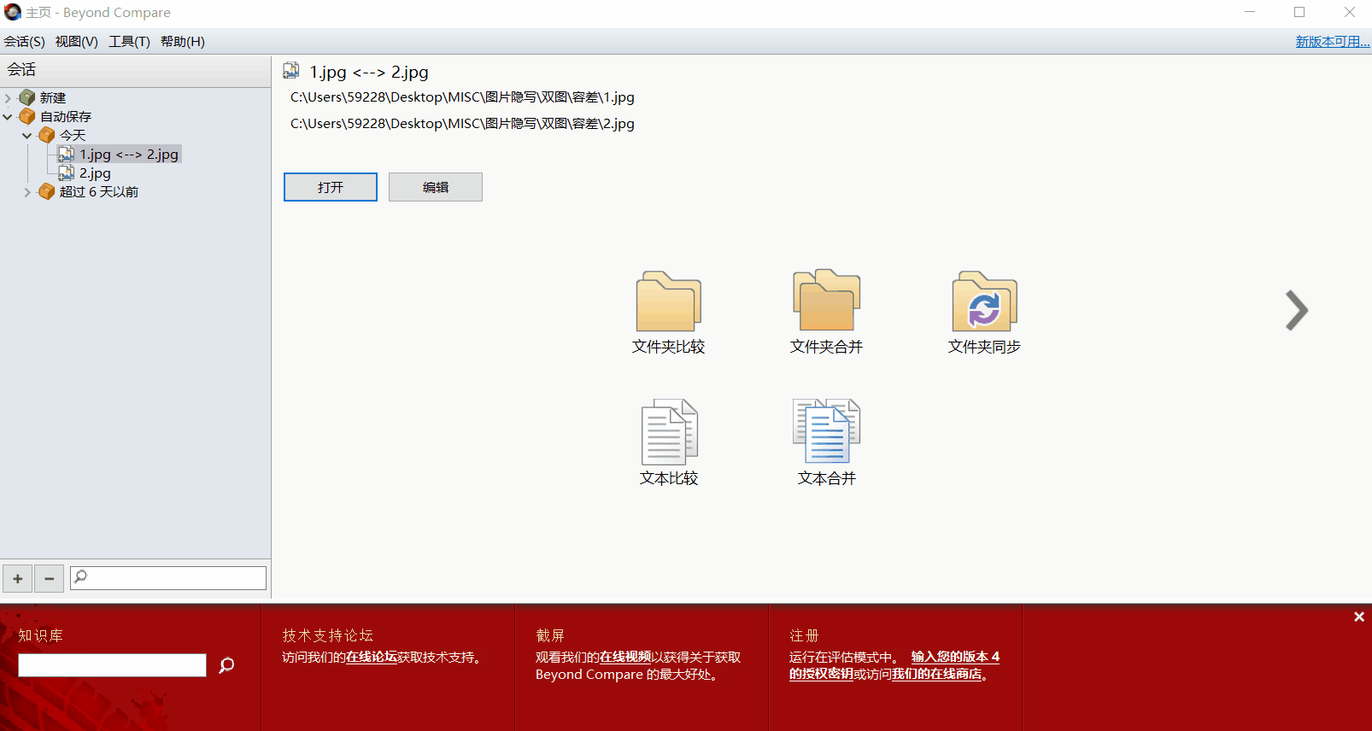Open the 新版本可用... link
Image resolution: width=1372 pixels, height=731 pixels.
[x=1333, y=42]
